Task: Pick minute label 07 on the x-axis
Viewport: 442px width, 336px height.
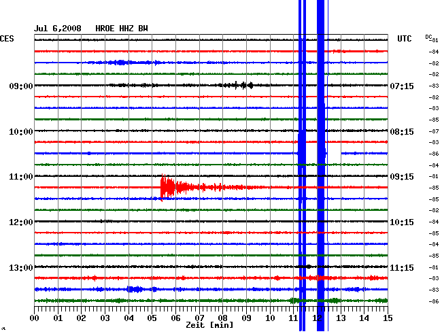Action: (199, 318)
